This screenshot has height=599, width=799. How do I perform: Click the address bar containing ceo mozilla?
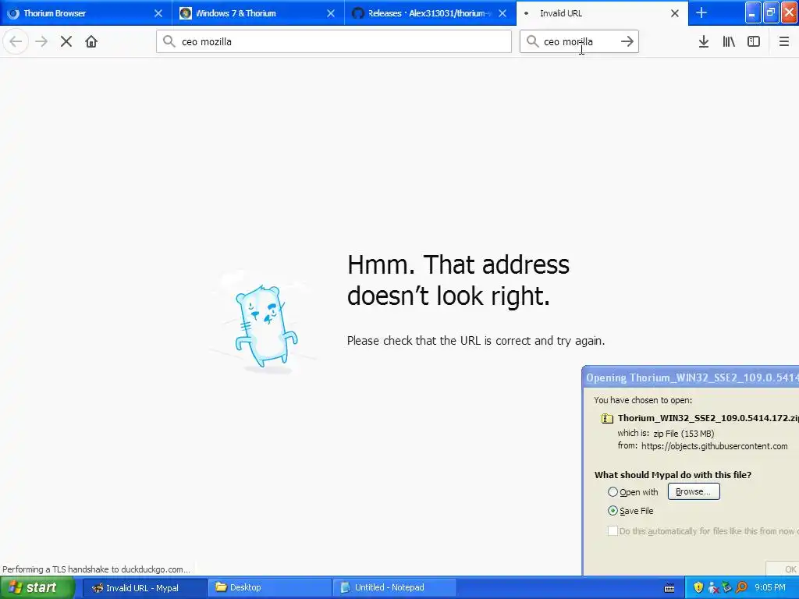(x=334, y=41)
